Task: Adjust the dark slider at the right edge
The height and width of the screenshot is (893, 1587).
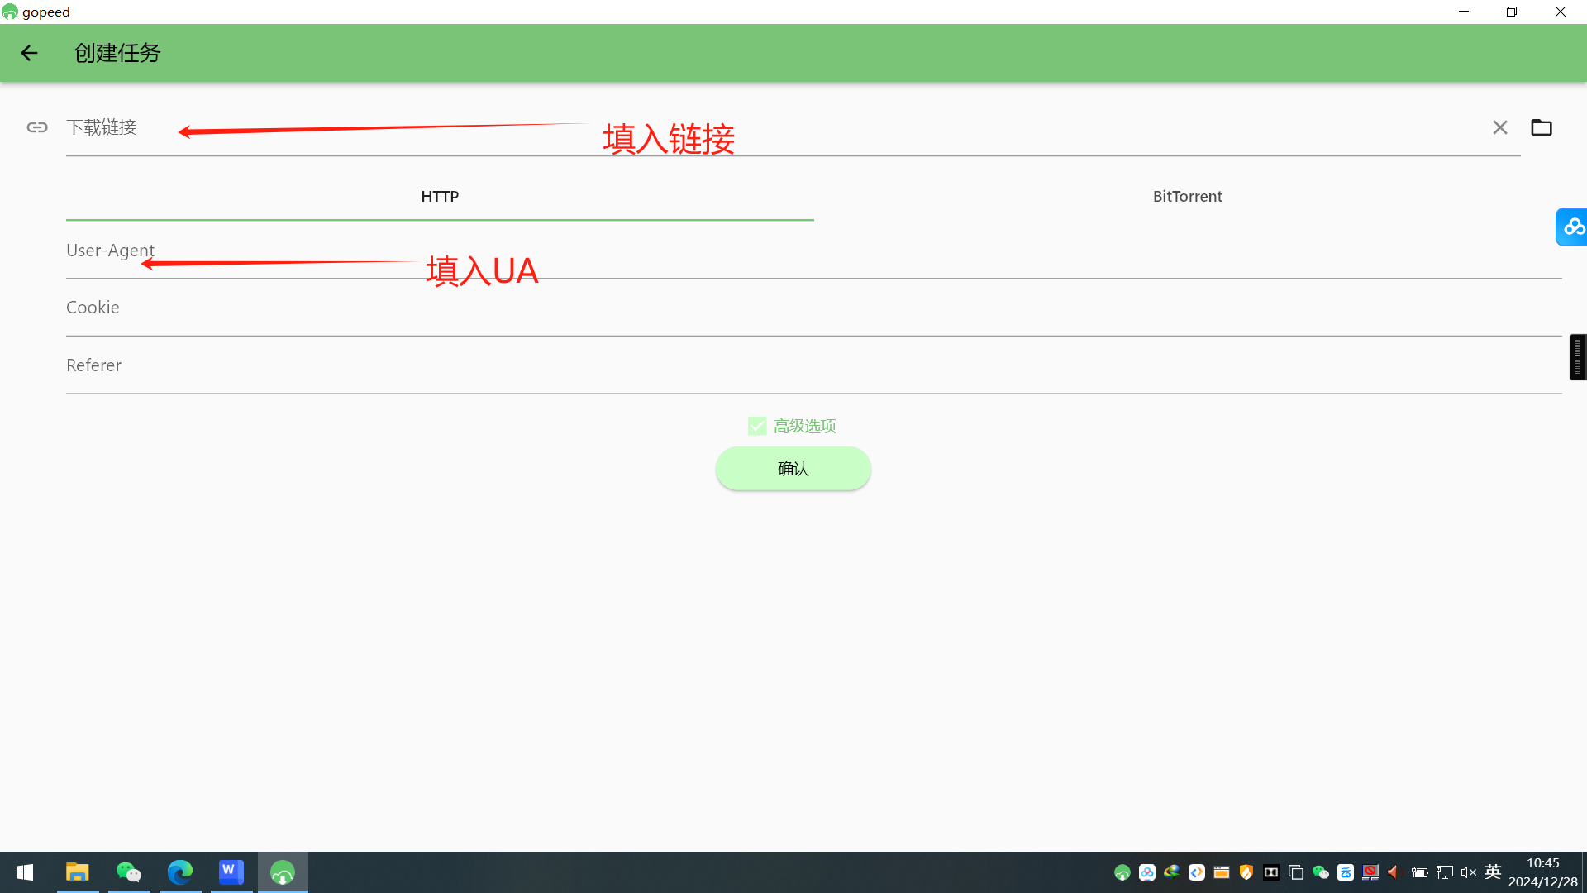Action: [1577, 357]
